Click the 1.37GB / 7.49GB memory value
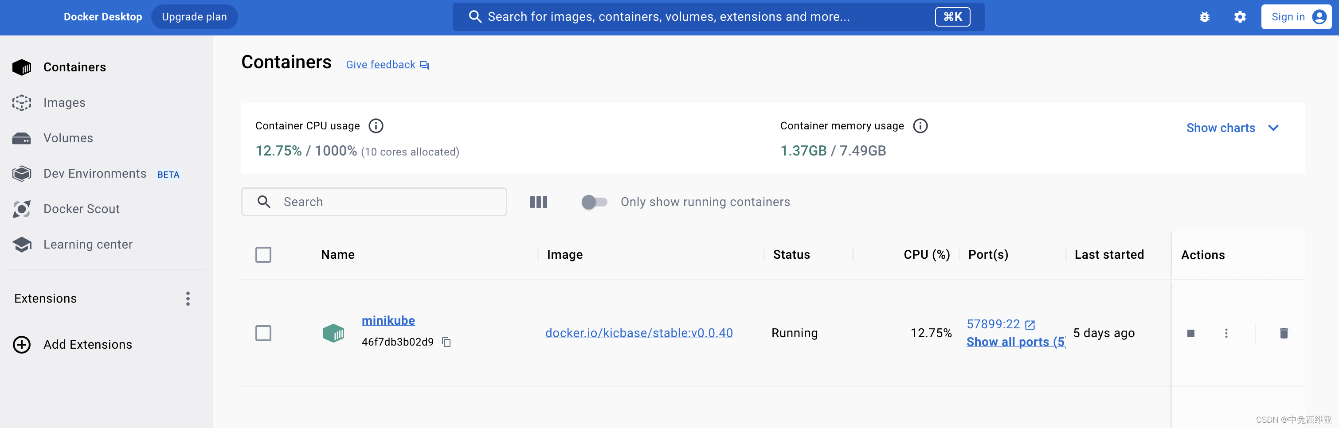Image resolution: width=1339 pixels, height=428 pixels. point(833,151)
